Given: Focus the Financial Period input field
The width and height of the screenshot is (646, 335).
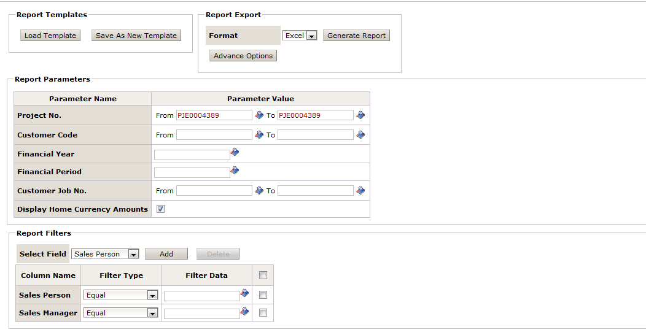Looking at the screenshot, I should point(192,172).
